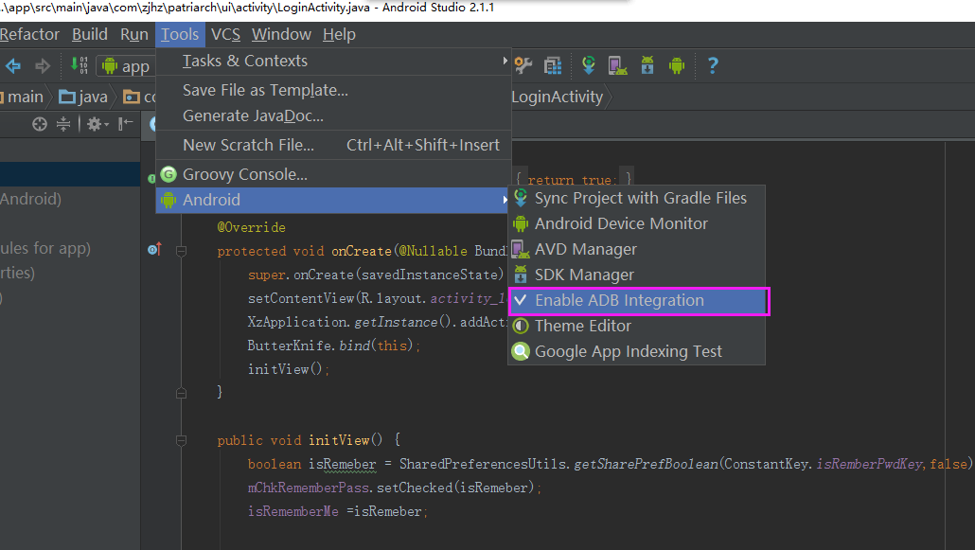975x550 pixels.
Task: Open Theme Editor from the submenu
Action: 637,326
